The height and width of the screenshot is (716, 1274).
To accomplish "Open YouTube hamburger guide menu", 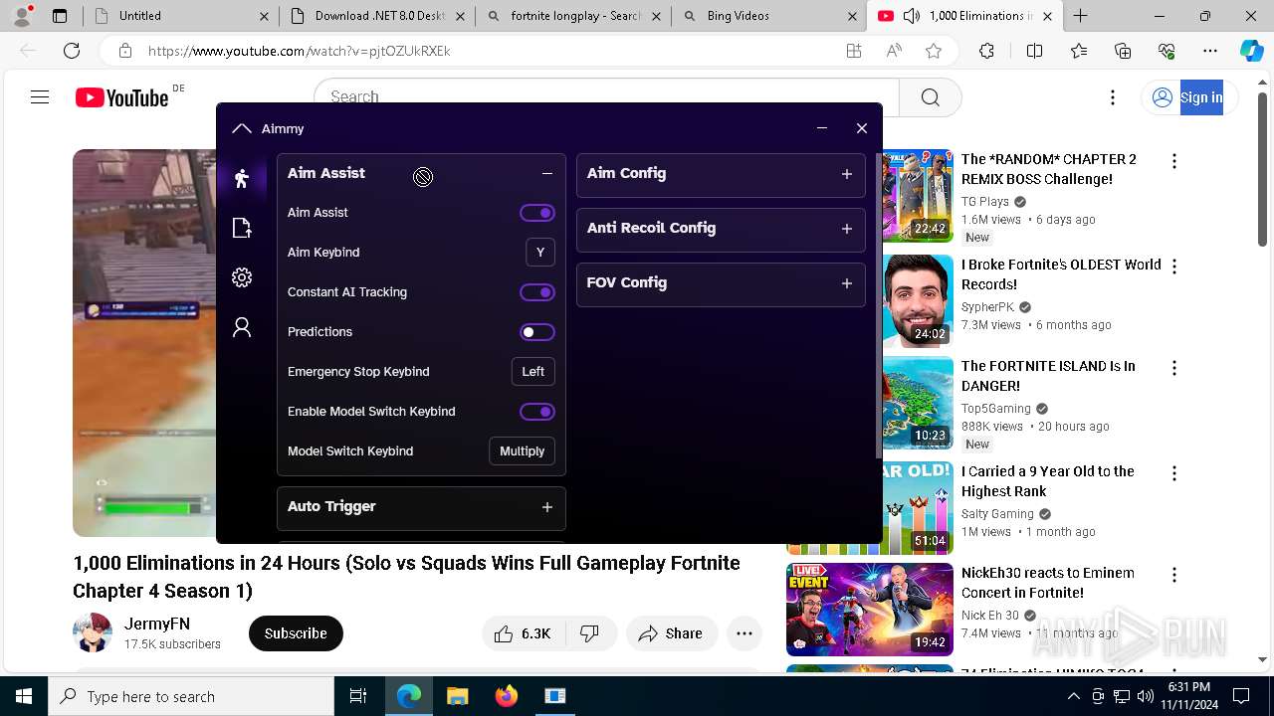I will (40, 97).
